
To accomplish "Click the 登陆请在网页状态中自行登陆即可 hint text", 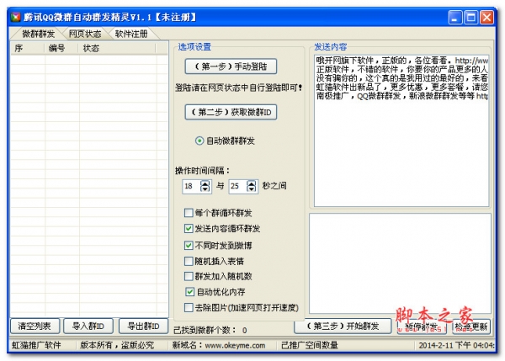I will [x=239, y=88].
